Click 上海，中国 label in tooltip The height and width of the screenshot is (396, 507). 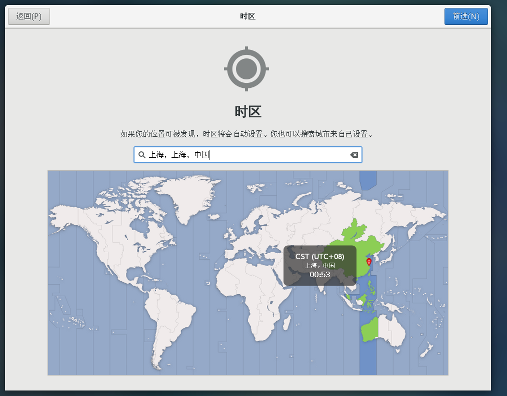click(x=320, y=266)
